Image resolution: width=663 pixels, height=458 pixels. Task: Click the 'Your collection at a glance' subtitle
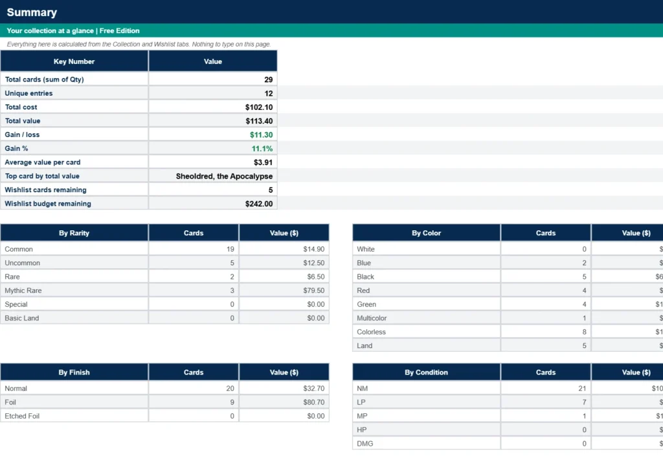pyautogui.click(x=73, y=30)
